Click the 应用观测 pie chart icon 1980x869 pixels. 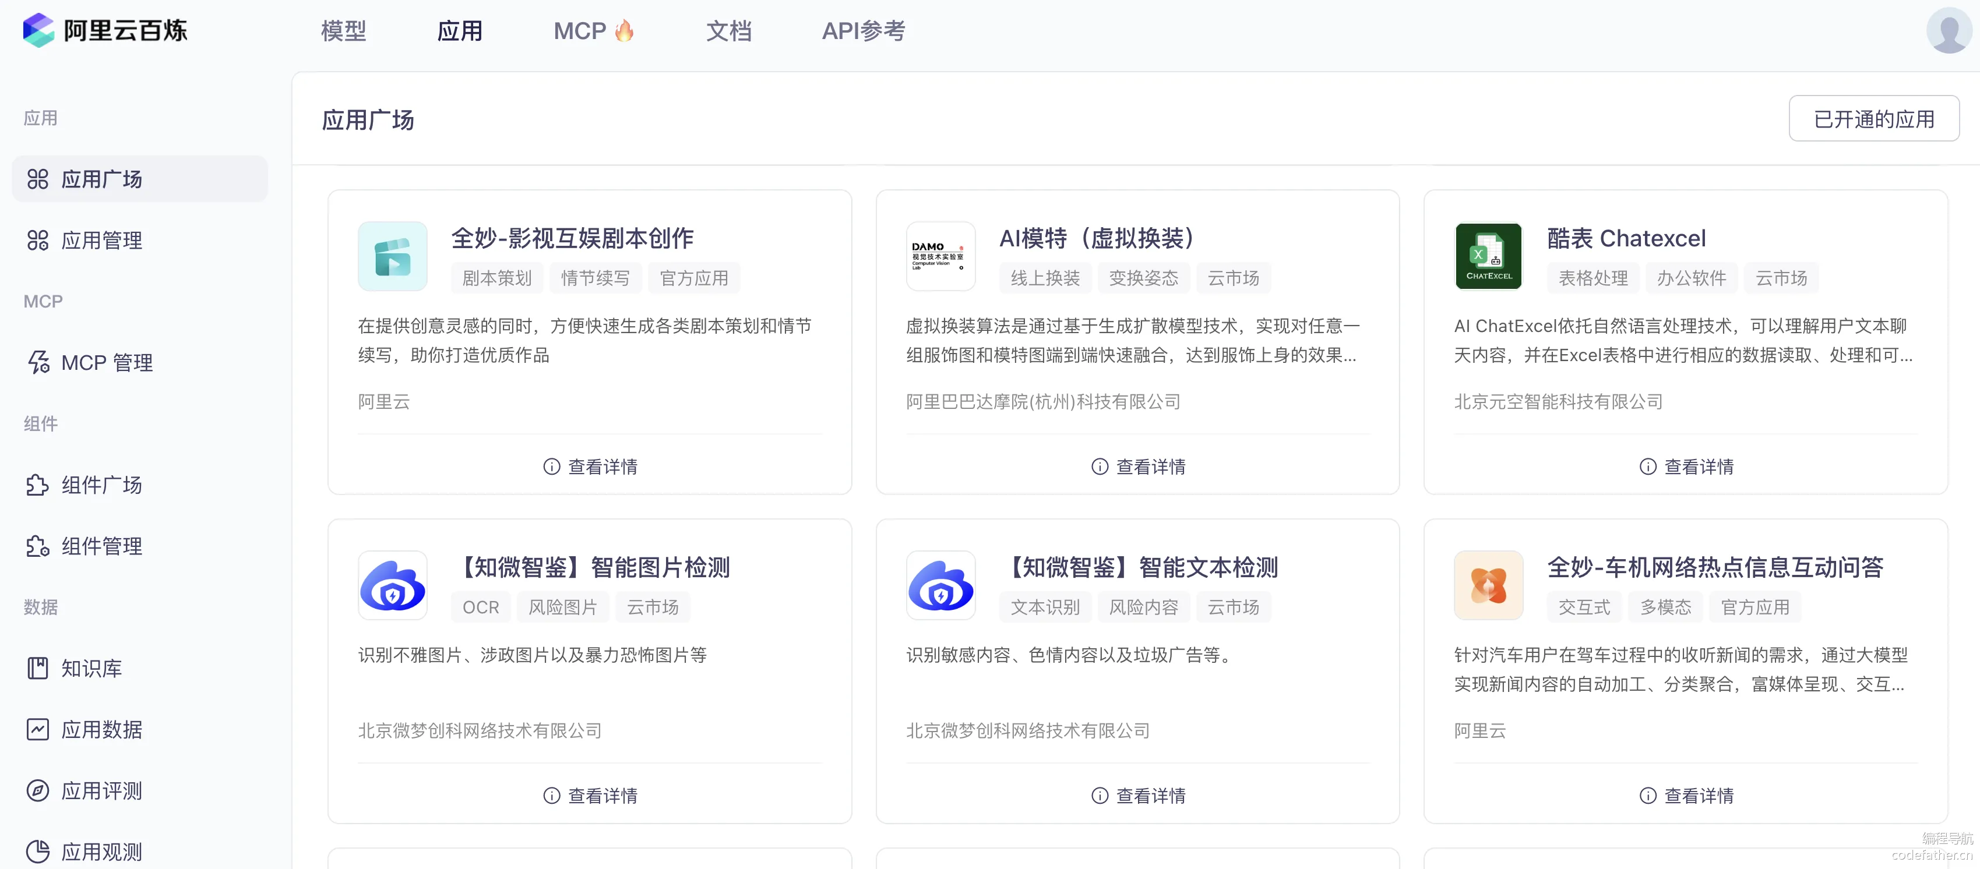[38, 852]
